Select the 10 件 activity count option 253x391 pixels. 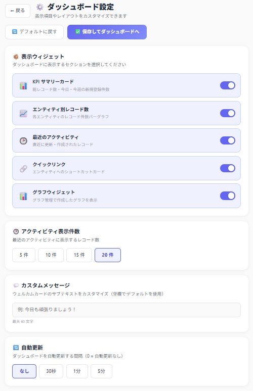(x=51, y=255)
